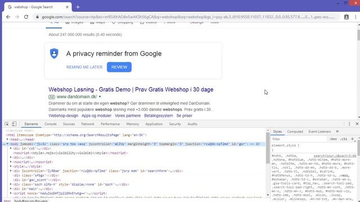Open the Vores partnere sitelink
Viewport: 360px width, 202px height.
click(x=128, y=116)
